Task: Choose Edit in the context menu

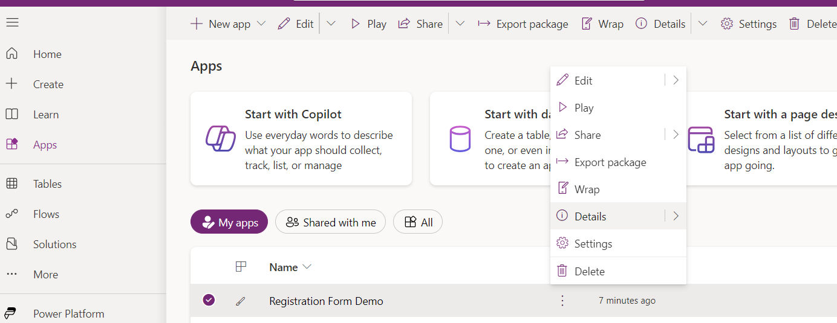Action: pyautogui.click(x=607, y=80)
